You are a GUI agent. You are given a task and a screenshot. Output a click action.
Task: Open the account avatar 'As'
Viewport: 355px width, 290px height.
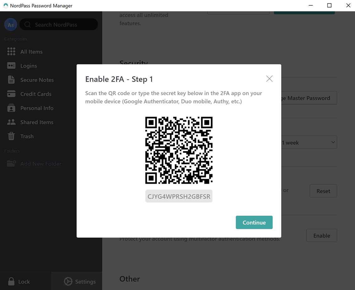point(11,25)
